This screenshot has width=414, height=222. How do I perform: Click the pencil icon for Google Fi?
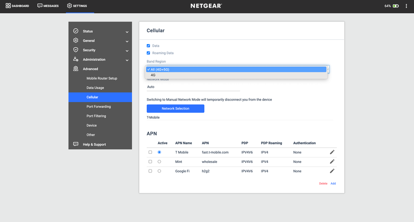332,171
